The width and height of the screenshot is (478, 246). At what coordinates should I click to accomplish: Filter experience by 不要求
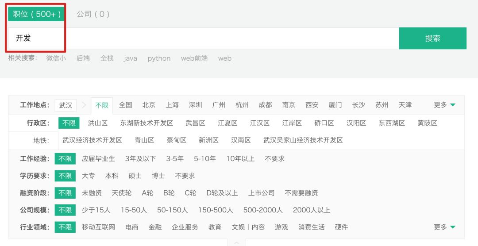coord(275,158)
